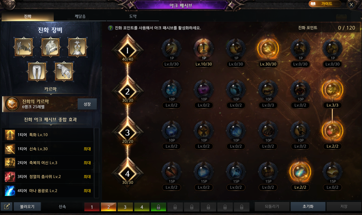362x215 pixels.
Task: Open the gloves evolution equipment slot
Action: coord(64,72)
